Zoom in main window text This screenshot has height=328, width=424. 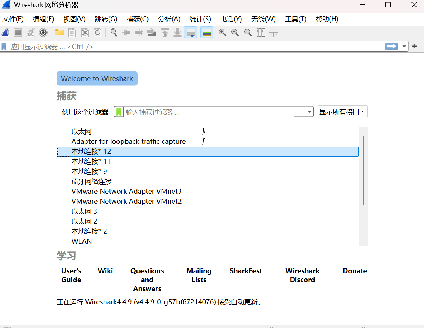pyautogui.click(x=223, y=33)
